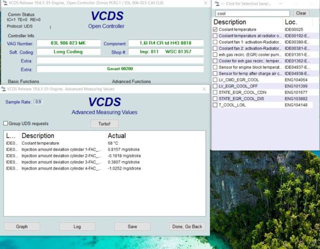Viewport: 320px width, 249px height.
Task: Click the Save button
Action: pos(132,227)
